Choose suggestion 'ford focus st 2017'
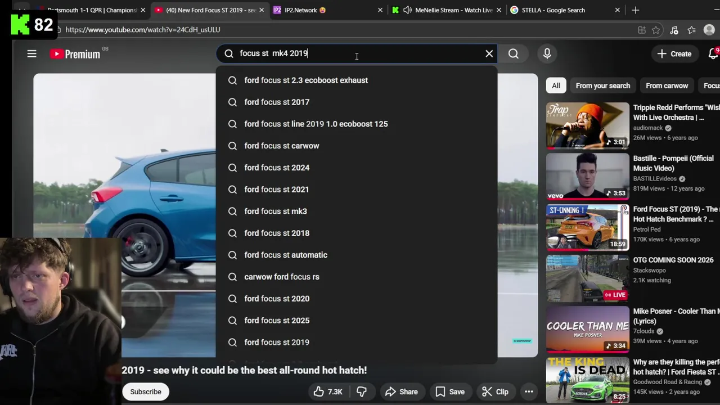The height and width of the screenshot is (405, 720). pyautogui.click(x=357, y=102)
